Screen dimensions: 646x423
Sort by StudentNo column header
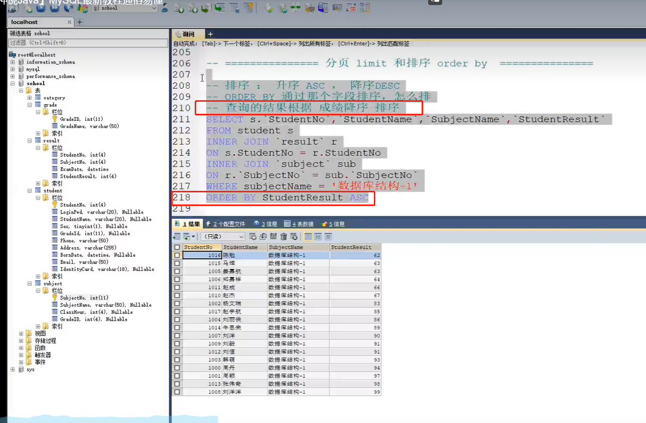click(202, 247)
